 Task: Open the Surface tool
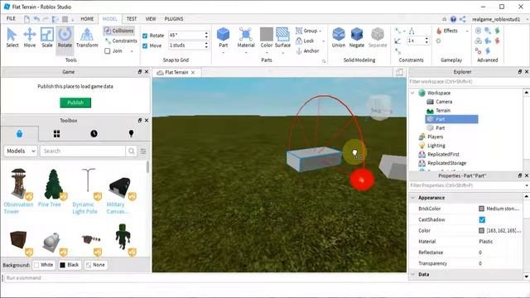282,38
